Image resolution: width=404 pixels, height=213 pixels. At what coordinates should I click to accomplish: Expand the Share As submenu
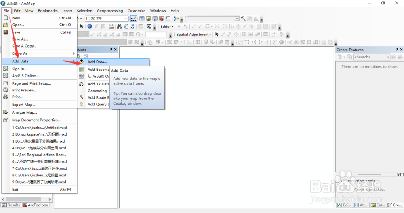click(x=39, y=54)
